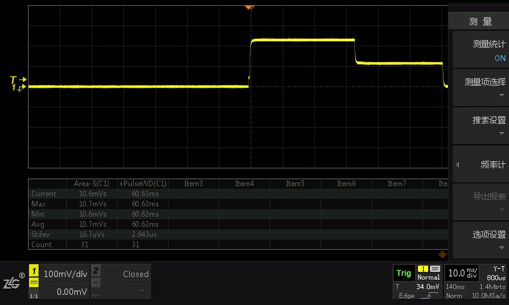Select the channel 2 badge

click(x=95, y=270)
